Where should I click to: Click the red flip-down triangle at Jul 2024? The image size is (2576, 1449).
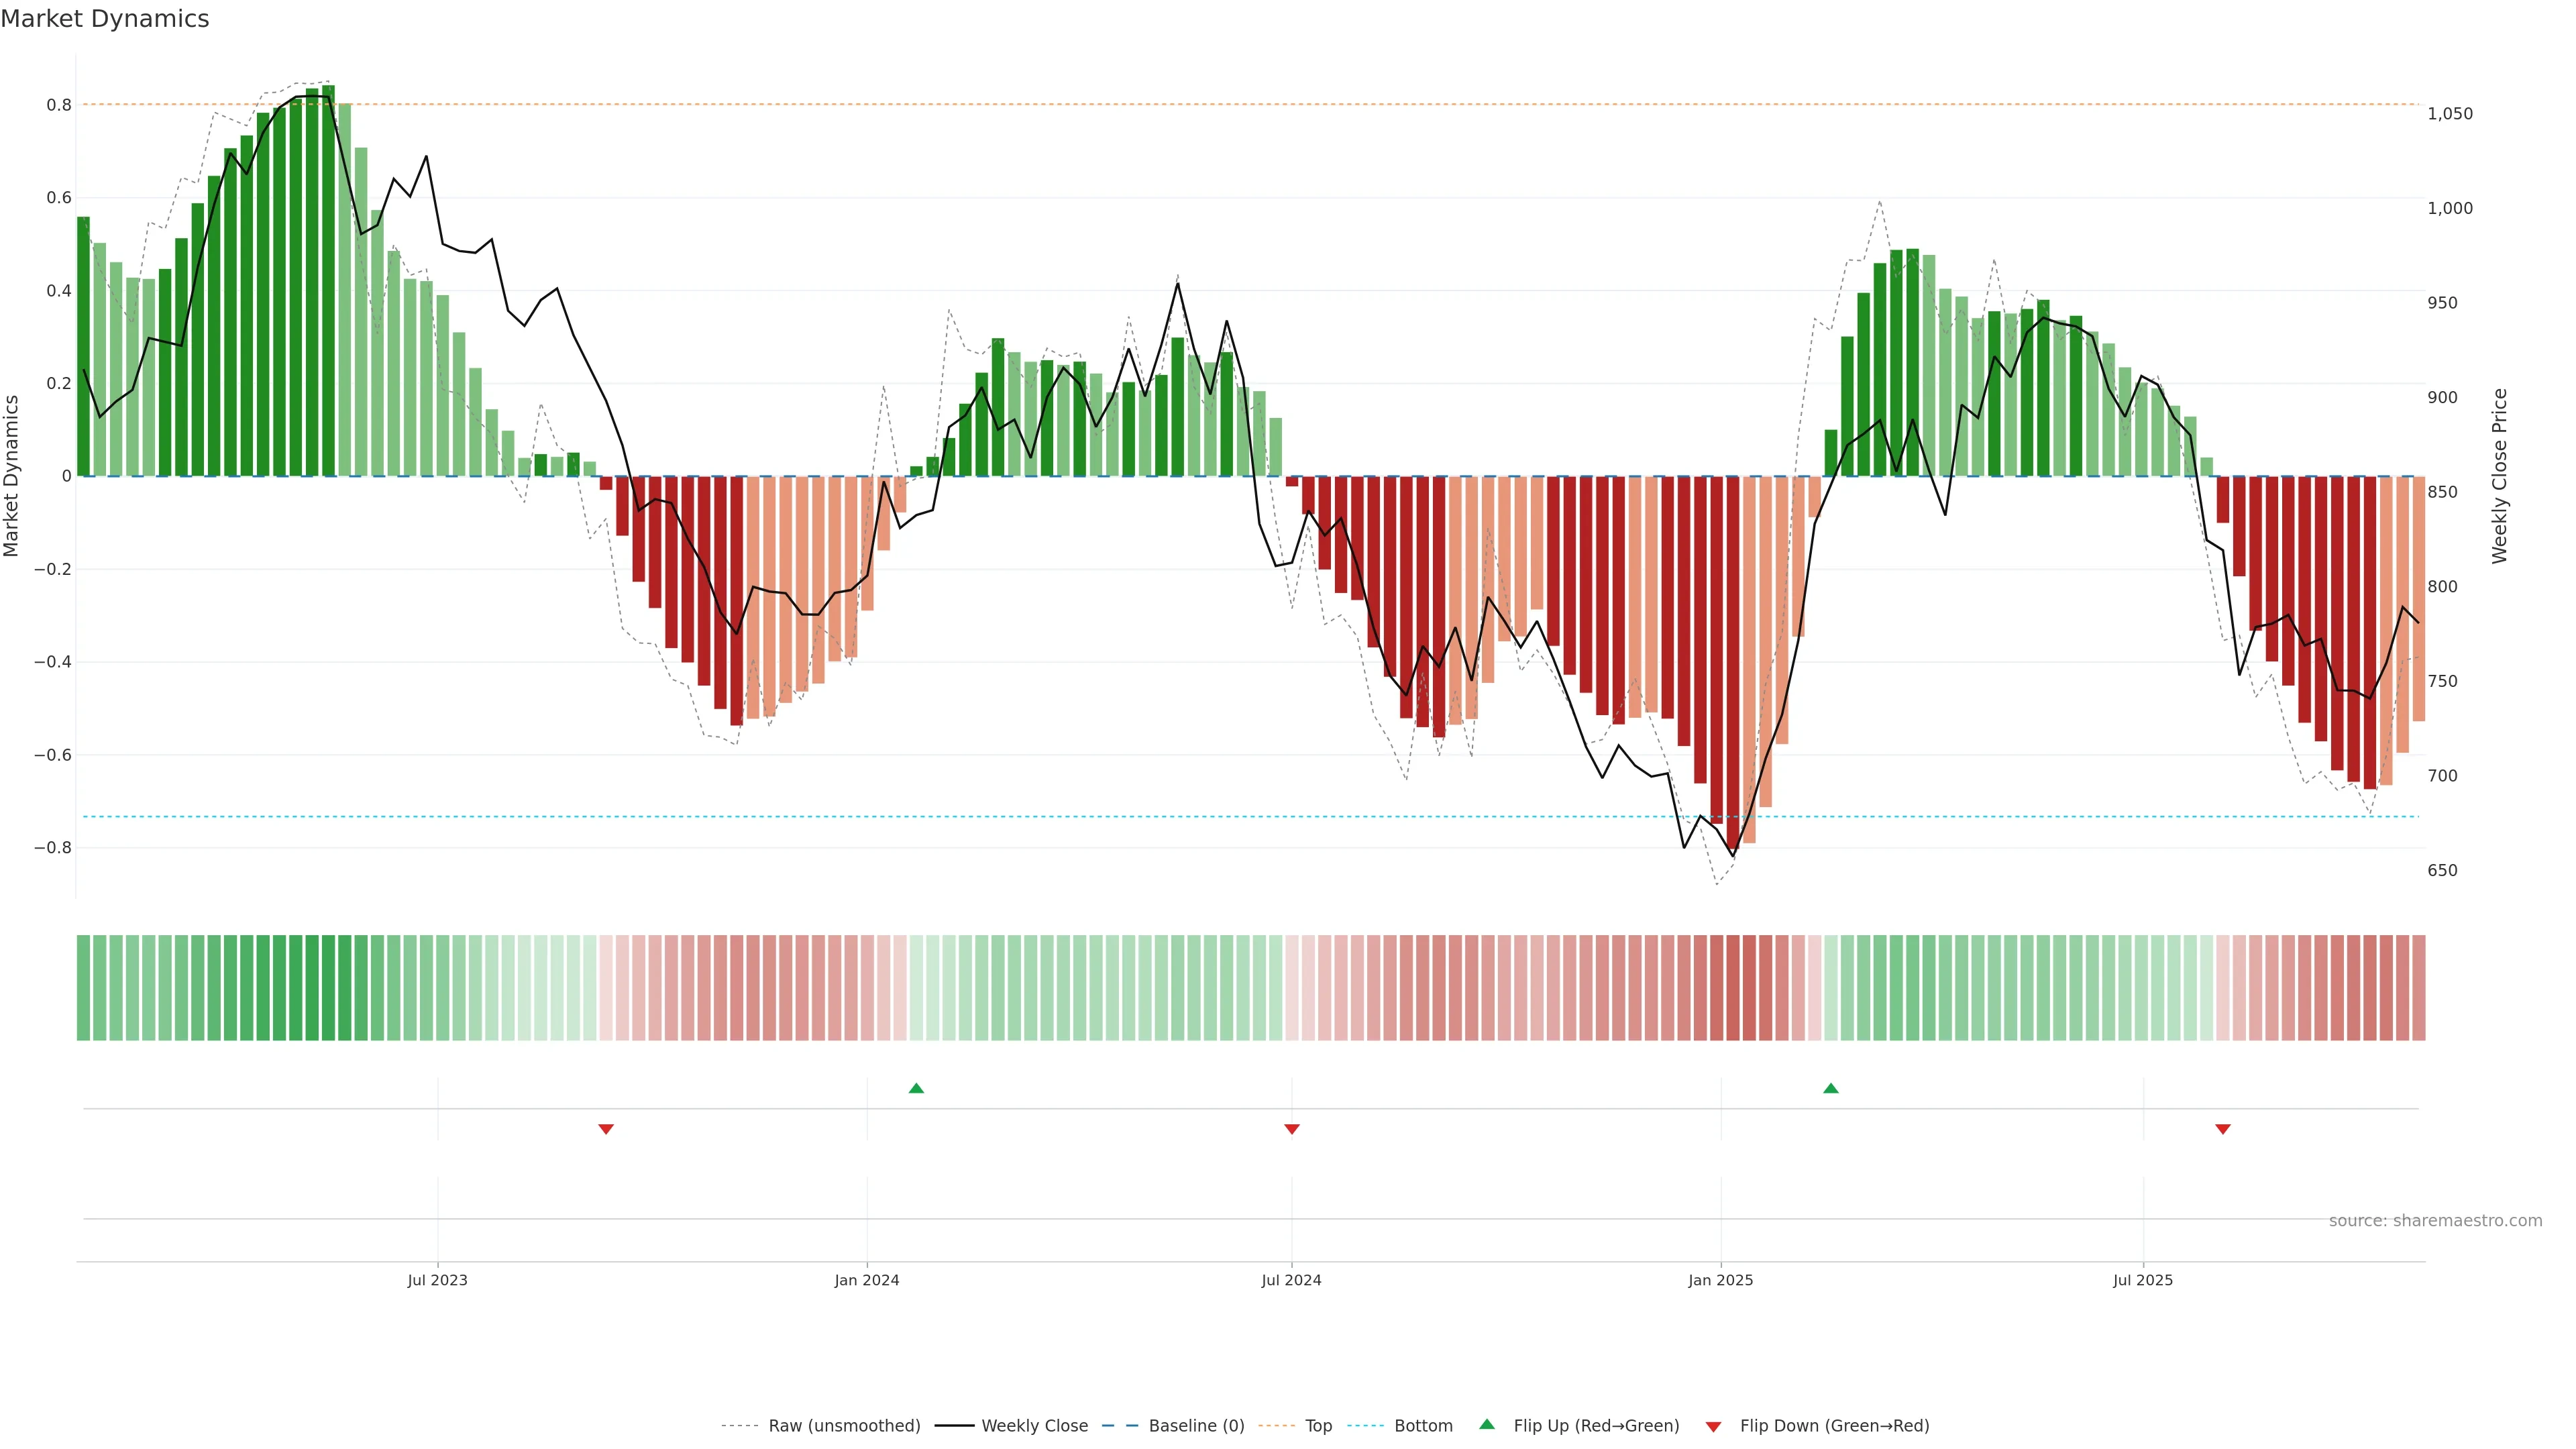pos(1291,1129)
